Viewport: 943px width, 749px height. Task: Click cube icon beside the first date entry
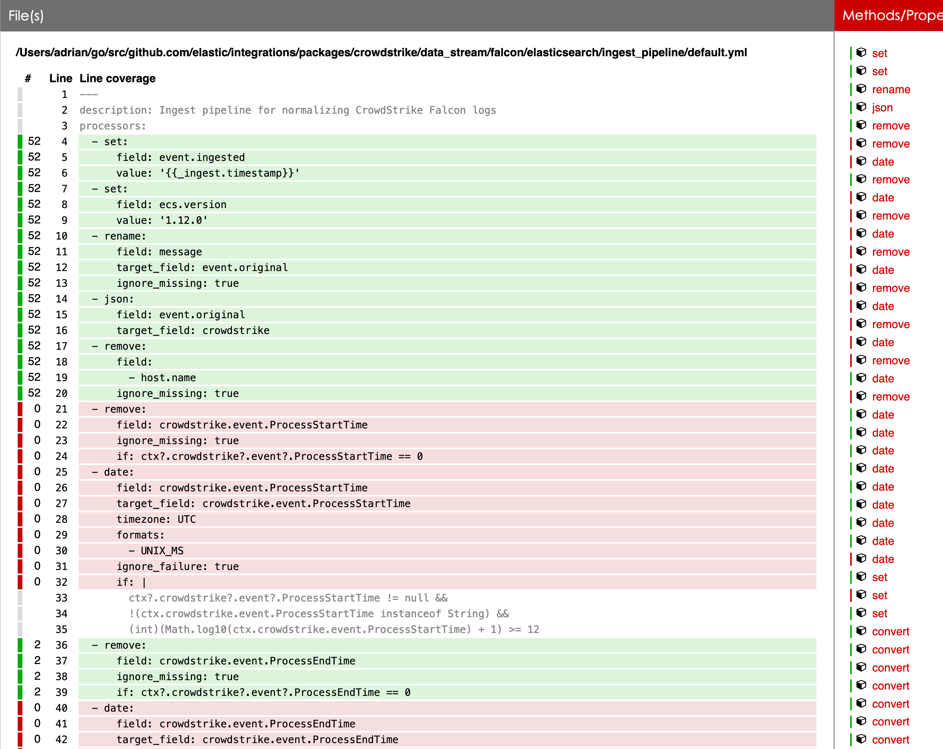(861, 161)
